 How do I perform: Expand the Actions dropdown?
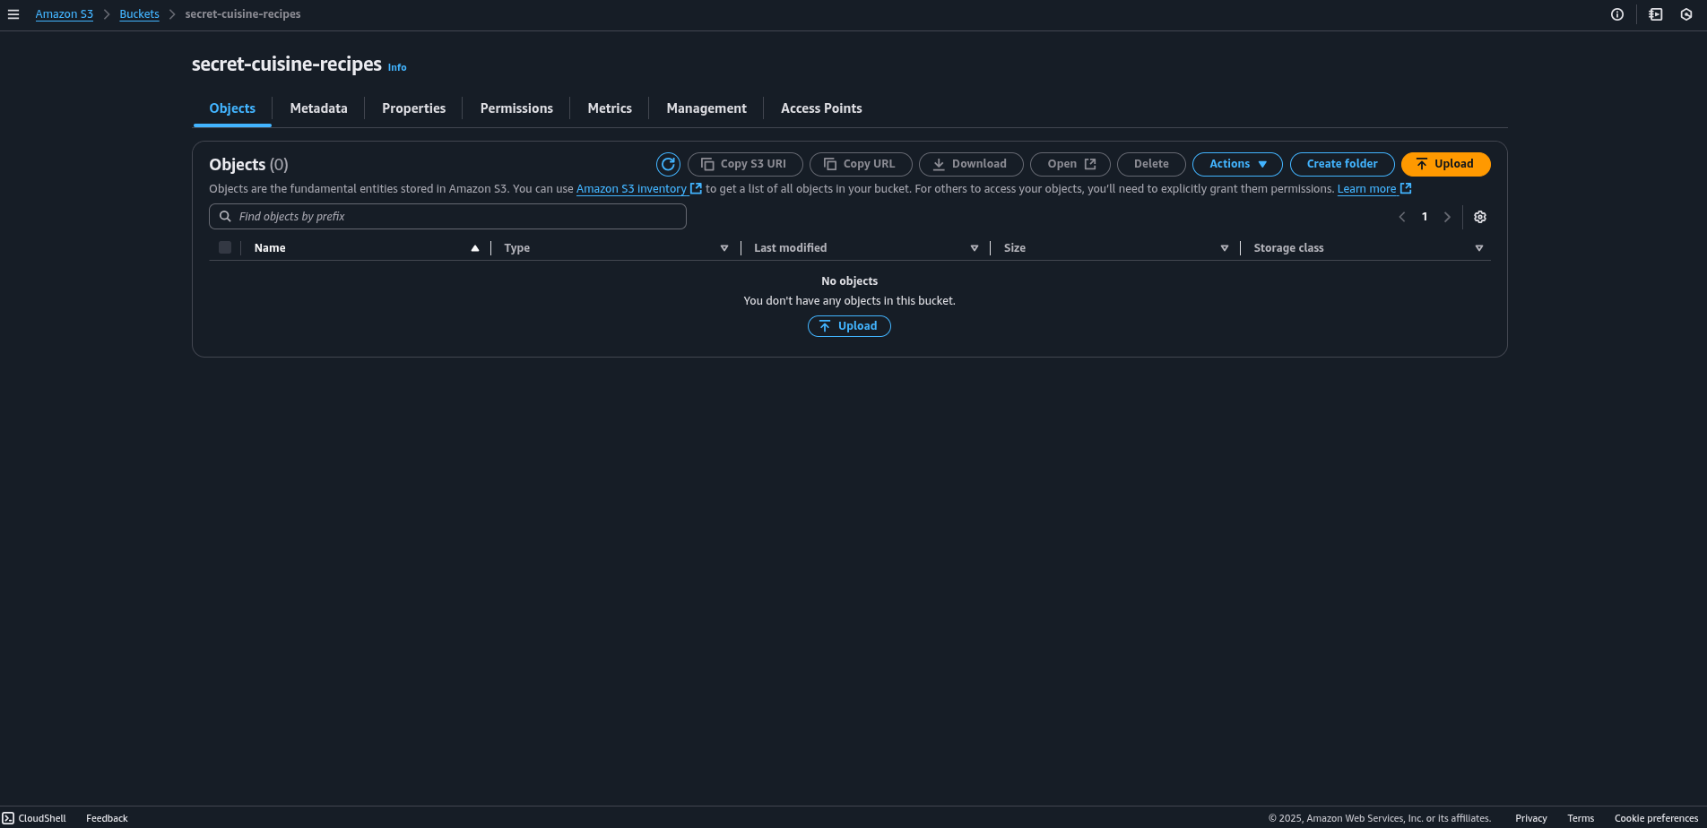(1237, 164)
